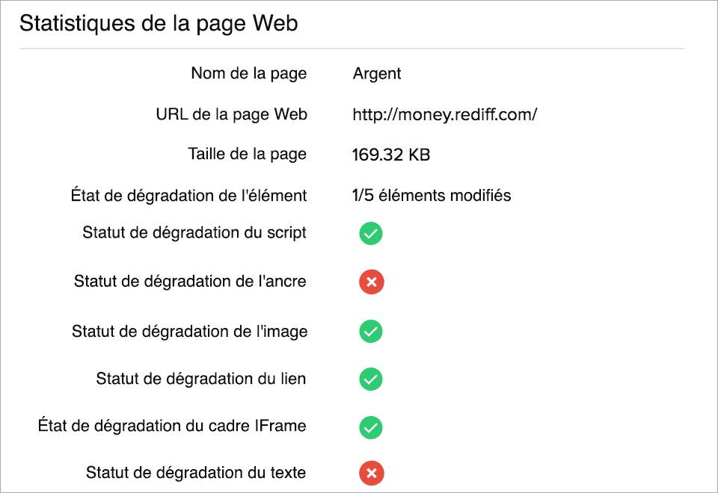The image size is (718, 493).
Task: Click the red cross icon for anchor status
Action: [x=371, y=282]
